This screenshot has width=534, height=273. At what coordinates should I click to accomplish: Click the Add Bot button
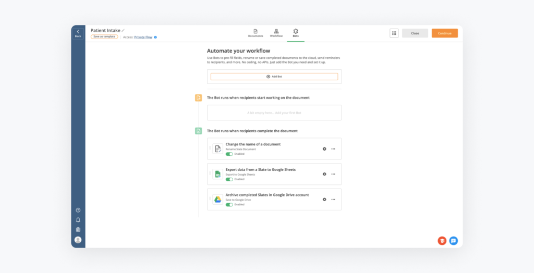click(x=274, y=77)
